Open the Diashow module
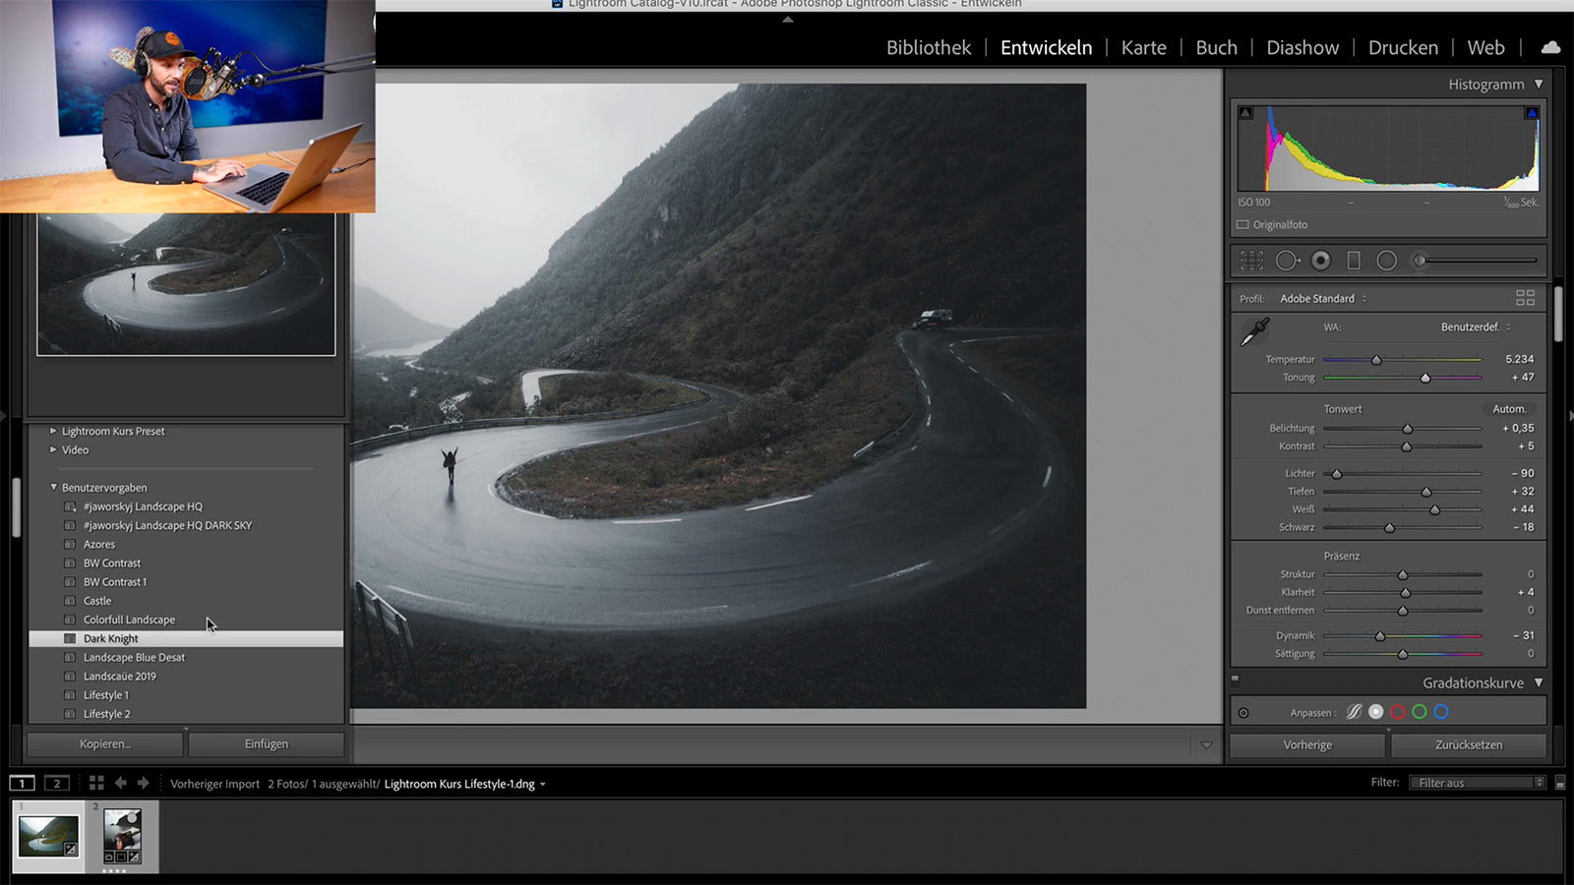1574x885 pixels. tap(1302, 47)
